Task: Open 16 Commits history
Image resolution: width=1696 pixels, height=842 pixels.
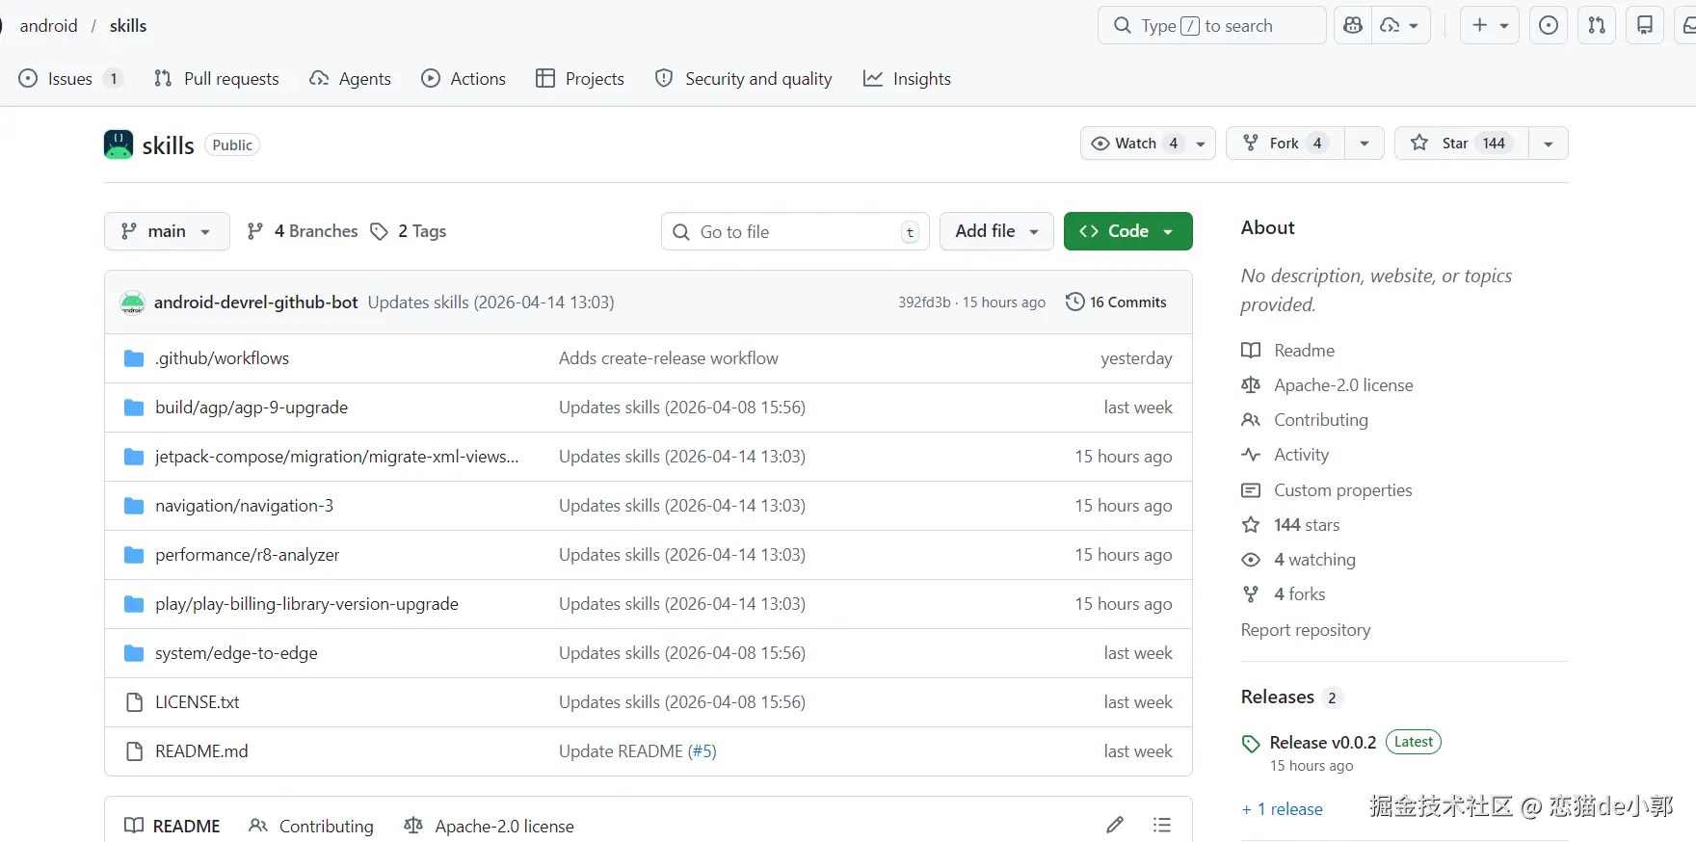Action: (x=1116, y=303)
